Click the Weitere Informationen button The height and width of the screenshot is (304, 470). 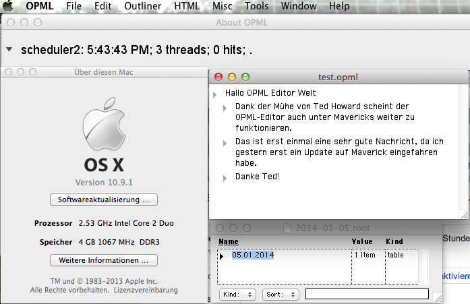click(104, 260)
